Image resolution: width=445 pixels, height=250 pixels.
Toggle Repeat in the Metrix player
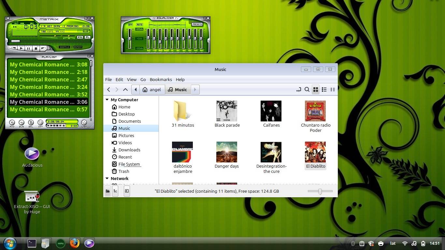point(78,47)
